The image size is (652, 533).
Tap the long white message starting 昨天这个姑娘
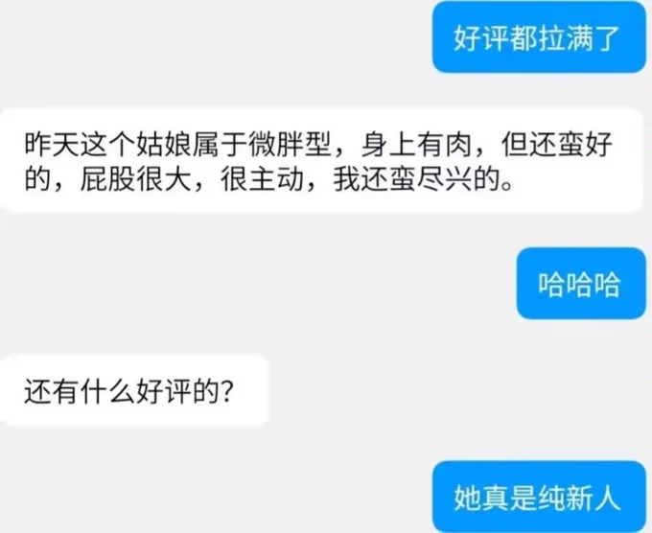tap(321, 161)
